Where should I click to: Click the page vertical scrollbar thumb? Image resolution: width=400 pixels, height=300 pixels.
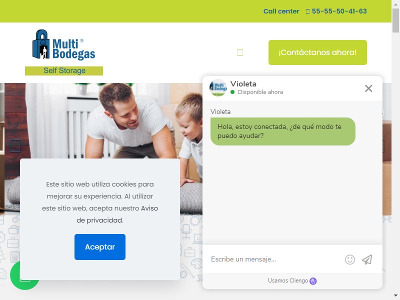click(x=395, y=20)
